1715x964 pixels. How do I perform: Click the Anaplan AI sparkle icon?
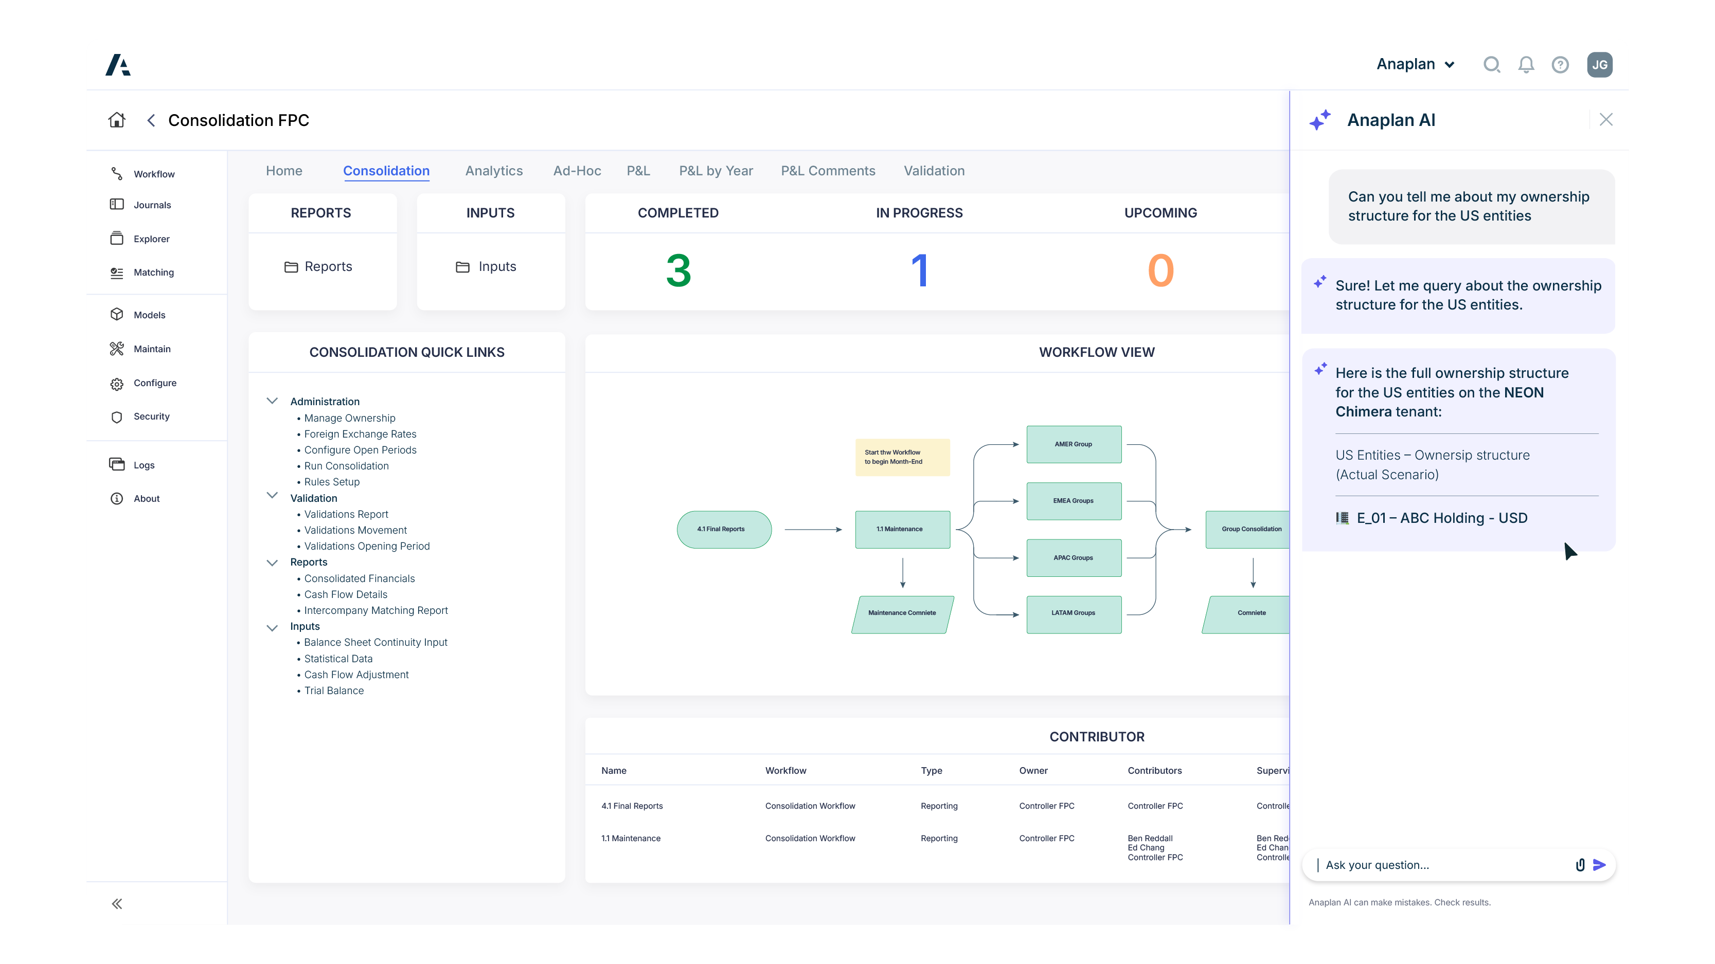click(x=1319, y=120)
